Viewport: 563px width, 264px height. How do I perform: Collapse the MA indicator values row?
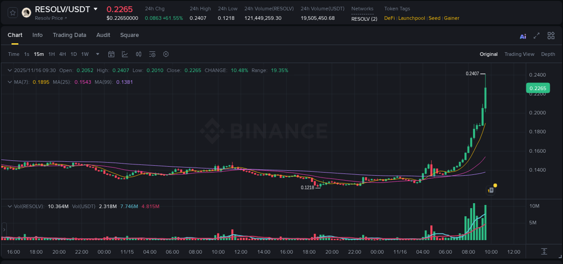9,82
